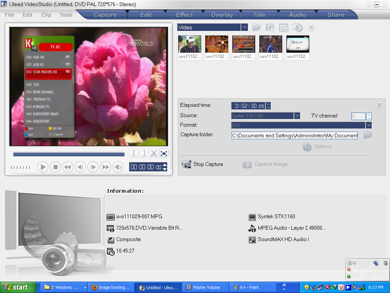The width and height of the screenshot is (390, 293).
Task: Click the Mark-out bracket button
Action: [144, 153]
